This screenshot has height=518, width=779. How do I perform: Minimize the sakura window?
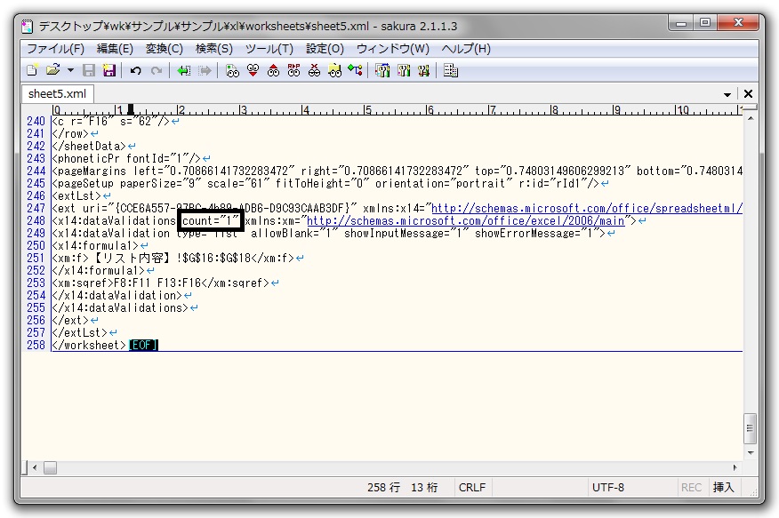click(x=680, y=23)
